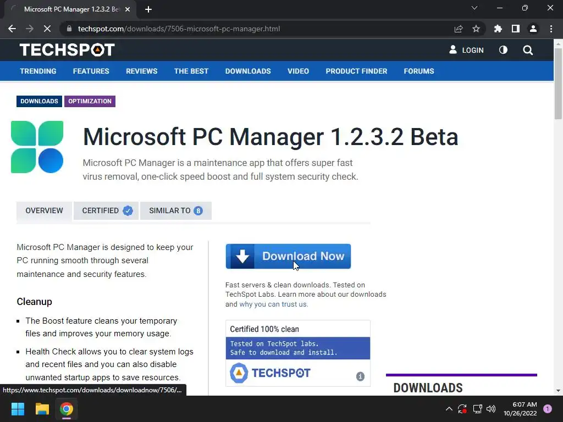Switch to the CERTIFIED tab
The image size is (563, 422).
click(106, 210)
